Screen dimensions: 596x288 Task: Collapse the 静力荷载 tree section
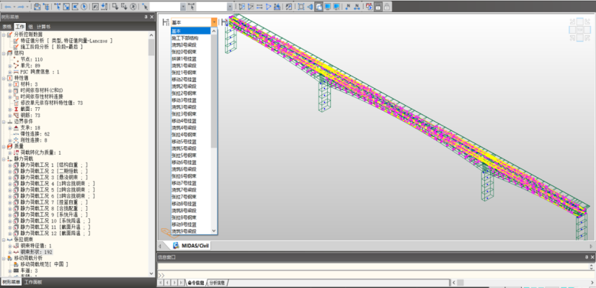point(4,158)
